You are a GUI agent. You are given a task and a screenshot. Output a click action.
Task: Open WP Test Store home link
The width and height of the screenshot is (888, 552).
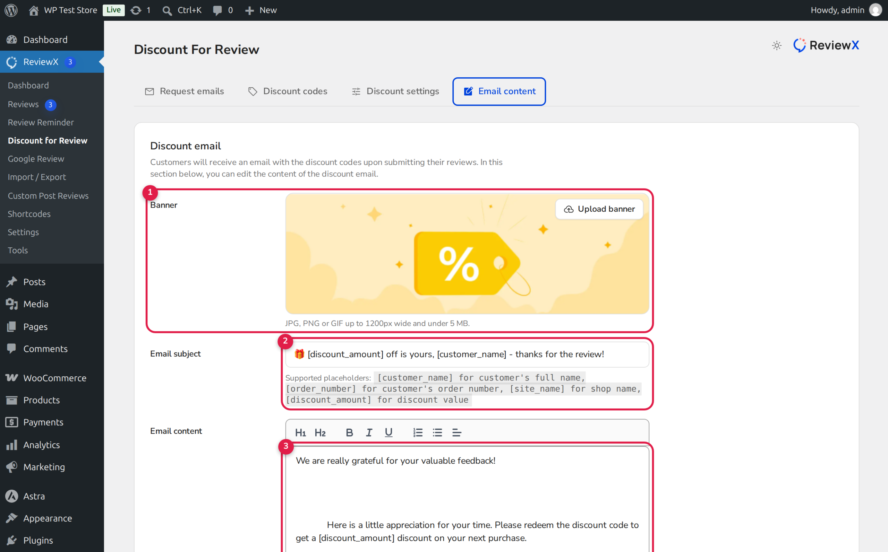click(63, 10)
